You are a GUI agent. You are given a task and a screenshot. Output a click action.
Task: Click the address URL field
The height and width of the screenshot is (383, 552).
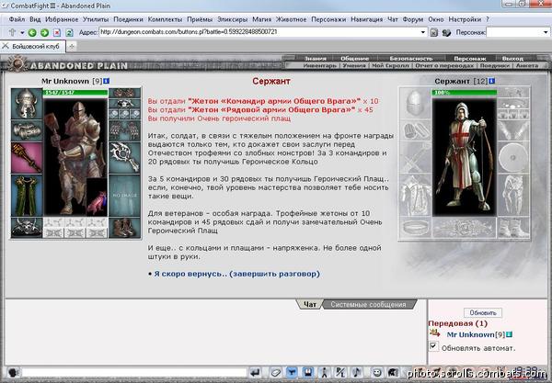tap(259, 32)
